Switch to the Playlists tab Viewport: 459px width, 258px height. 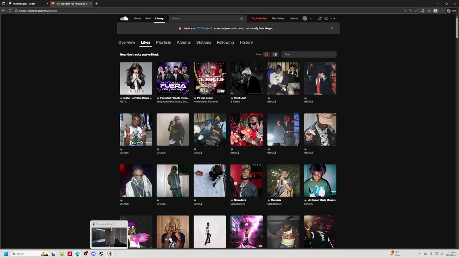(164, 42)
